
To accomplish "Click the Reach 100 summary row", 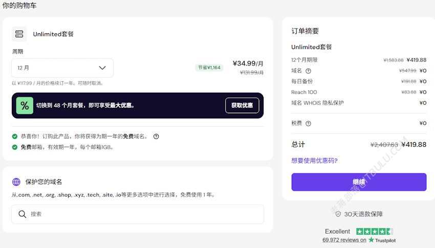I will click(359, 92).
